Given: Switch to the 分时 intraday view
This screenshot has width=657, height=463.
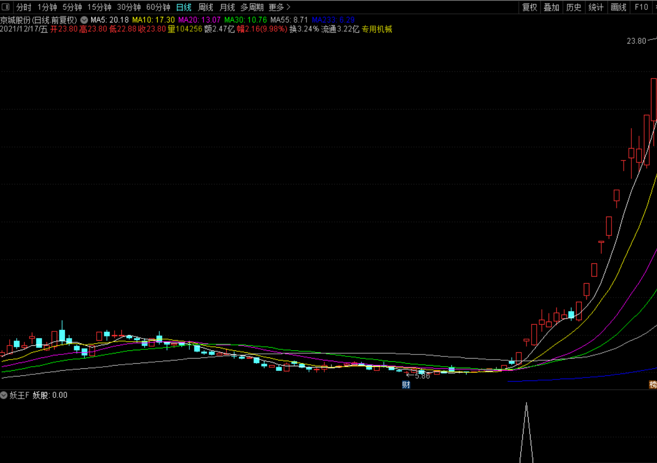Looking at the screenshot, I should click(24, 7).
